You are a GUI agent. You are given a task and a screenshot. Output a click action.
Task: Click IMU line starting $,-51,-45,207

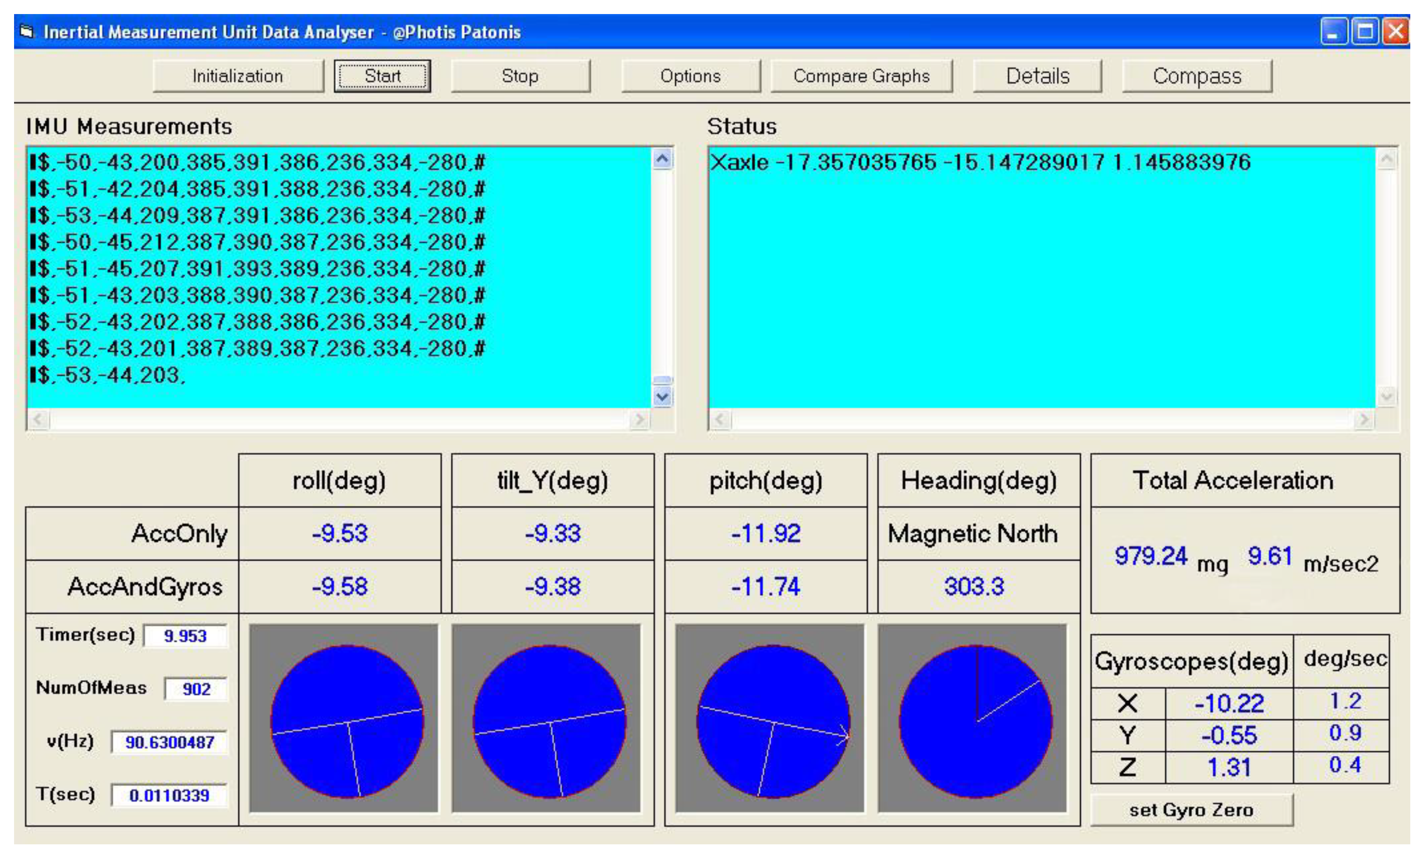click(x=258, y=269)
